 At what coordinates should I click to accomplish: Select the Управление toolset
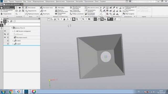point(6,14)
